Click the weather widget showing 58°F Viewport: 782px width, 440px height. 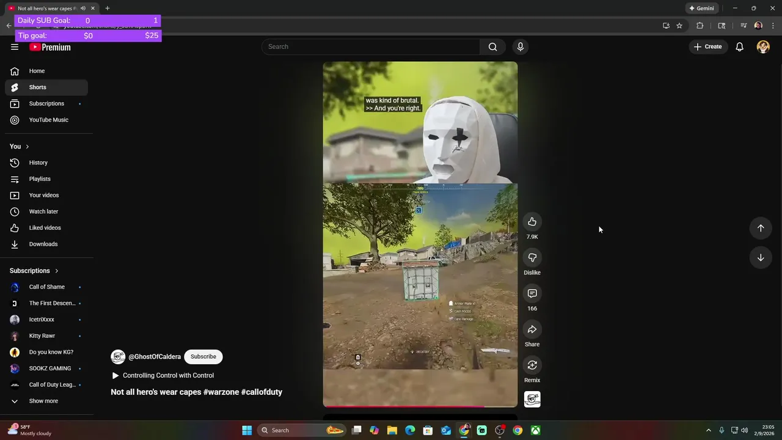click(31, 430)
